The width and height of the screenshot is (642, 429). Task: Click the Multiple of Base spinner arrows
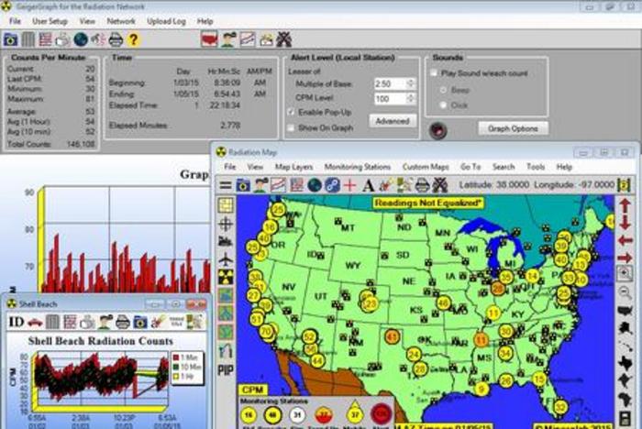tap(411, 83)
